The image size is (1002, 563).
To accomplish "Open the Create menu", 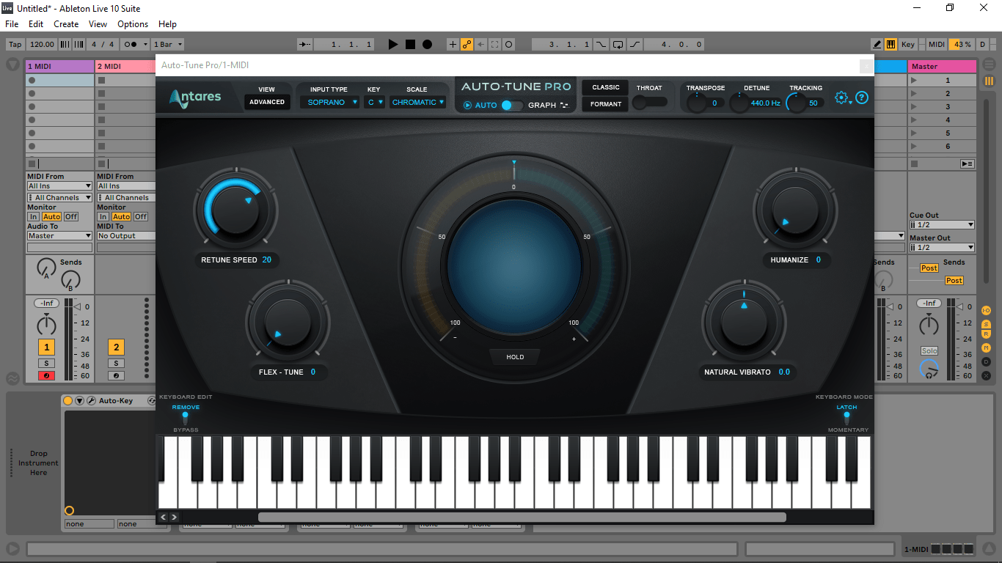I will click(x=66, y=24).
